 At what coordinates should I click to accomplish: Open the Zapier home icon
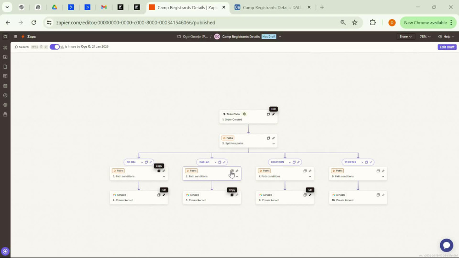[x=5, y=37]
